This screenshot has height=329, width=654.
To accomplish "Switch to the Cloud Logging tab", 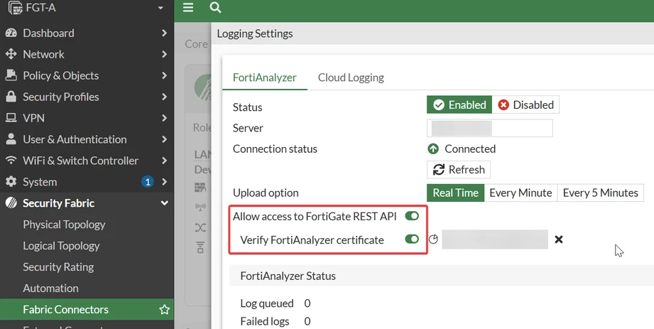I will [351, 77].
